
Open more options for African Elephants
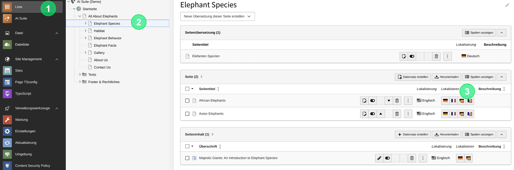click(x=408, y=101)
